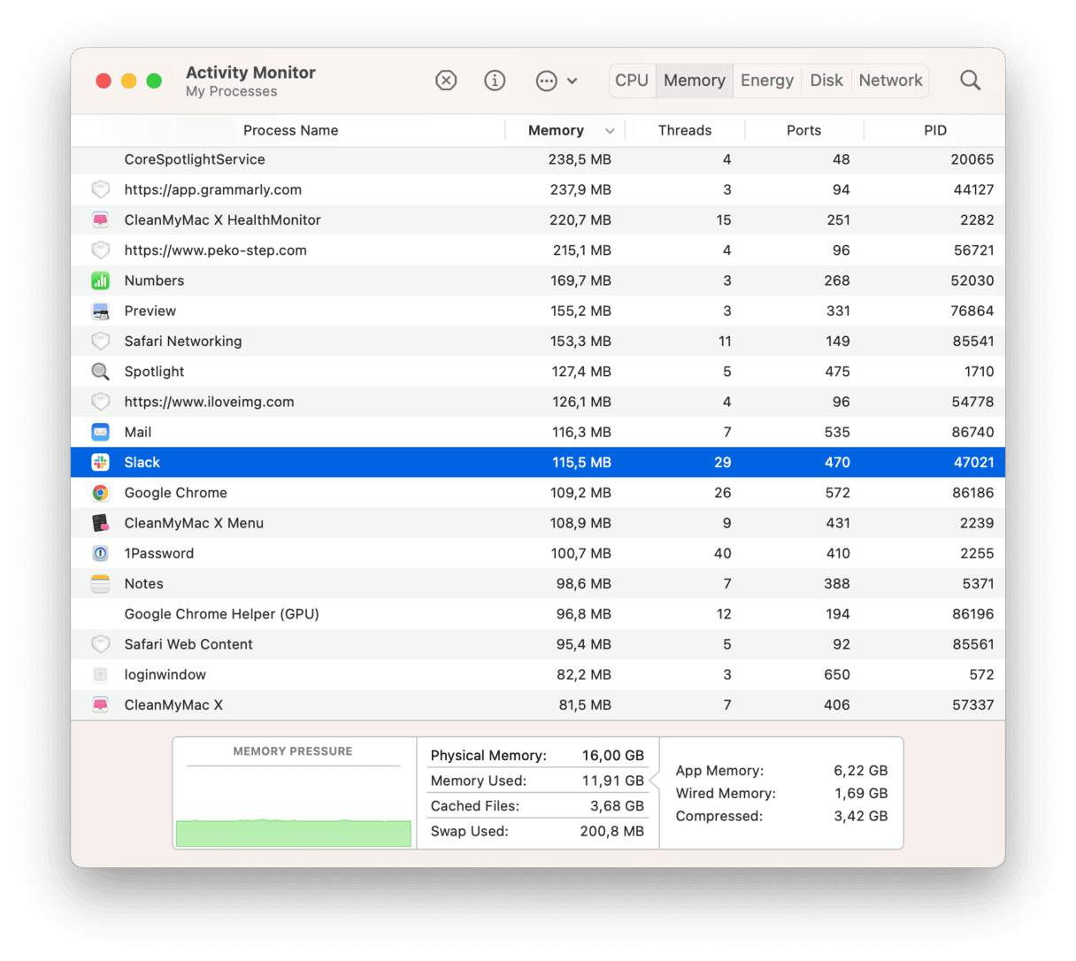Open the ellipsis options dropdown menu

[x=557, y=81]
